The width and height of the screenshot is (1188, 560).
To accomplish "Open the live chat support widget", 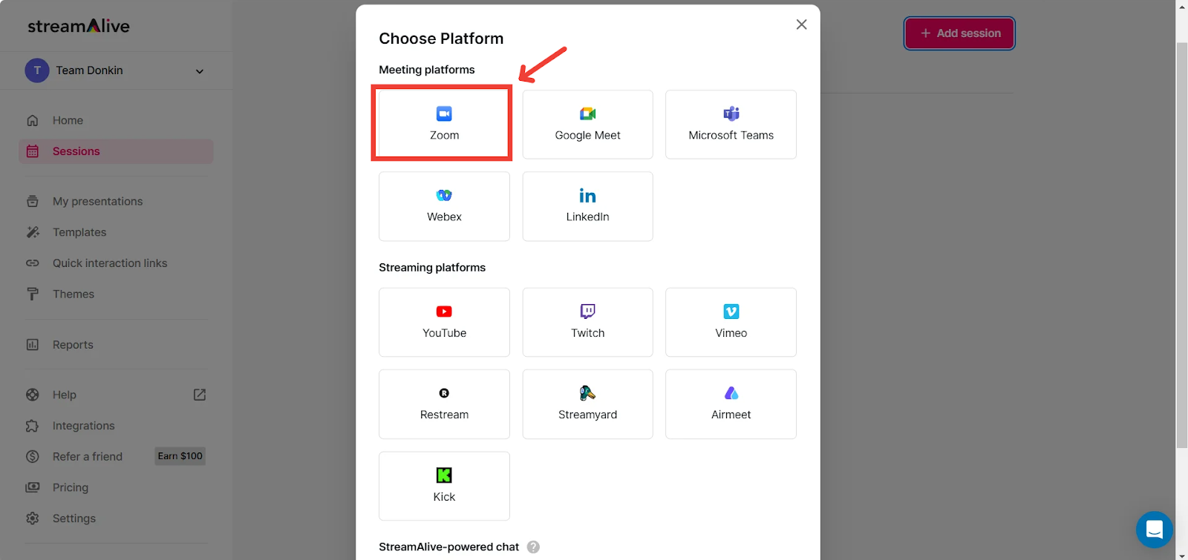I will pos(1154,530).
